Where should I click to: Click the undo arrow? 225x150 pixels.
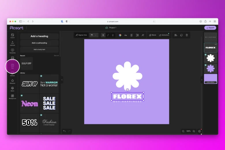64,131
